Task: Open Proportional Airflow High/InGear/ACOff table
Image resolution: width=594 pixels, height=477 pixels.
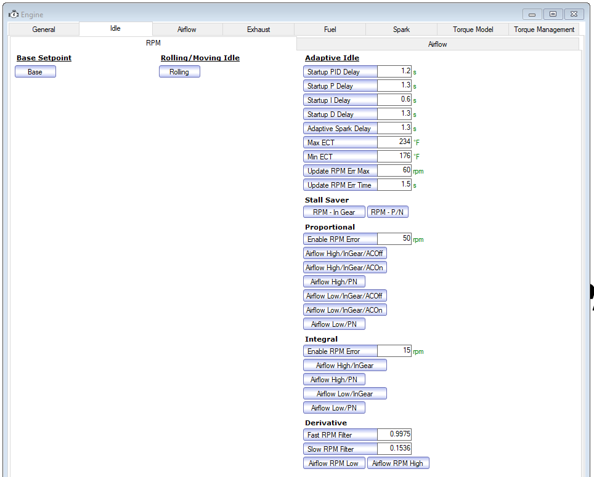Action: pos(344,254)
